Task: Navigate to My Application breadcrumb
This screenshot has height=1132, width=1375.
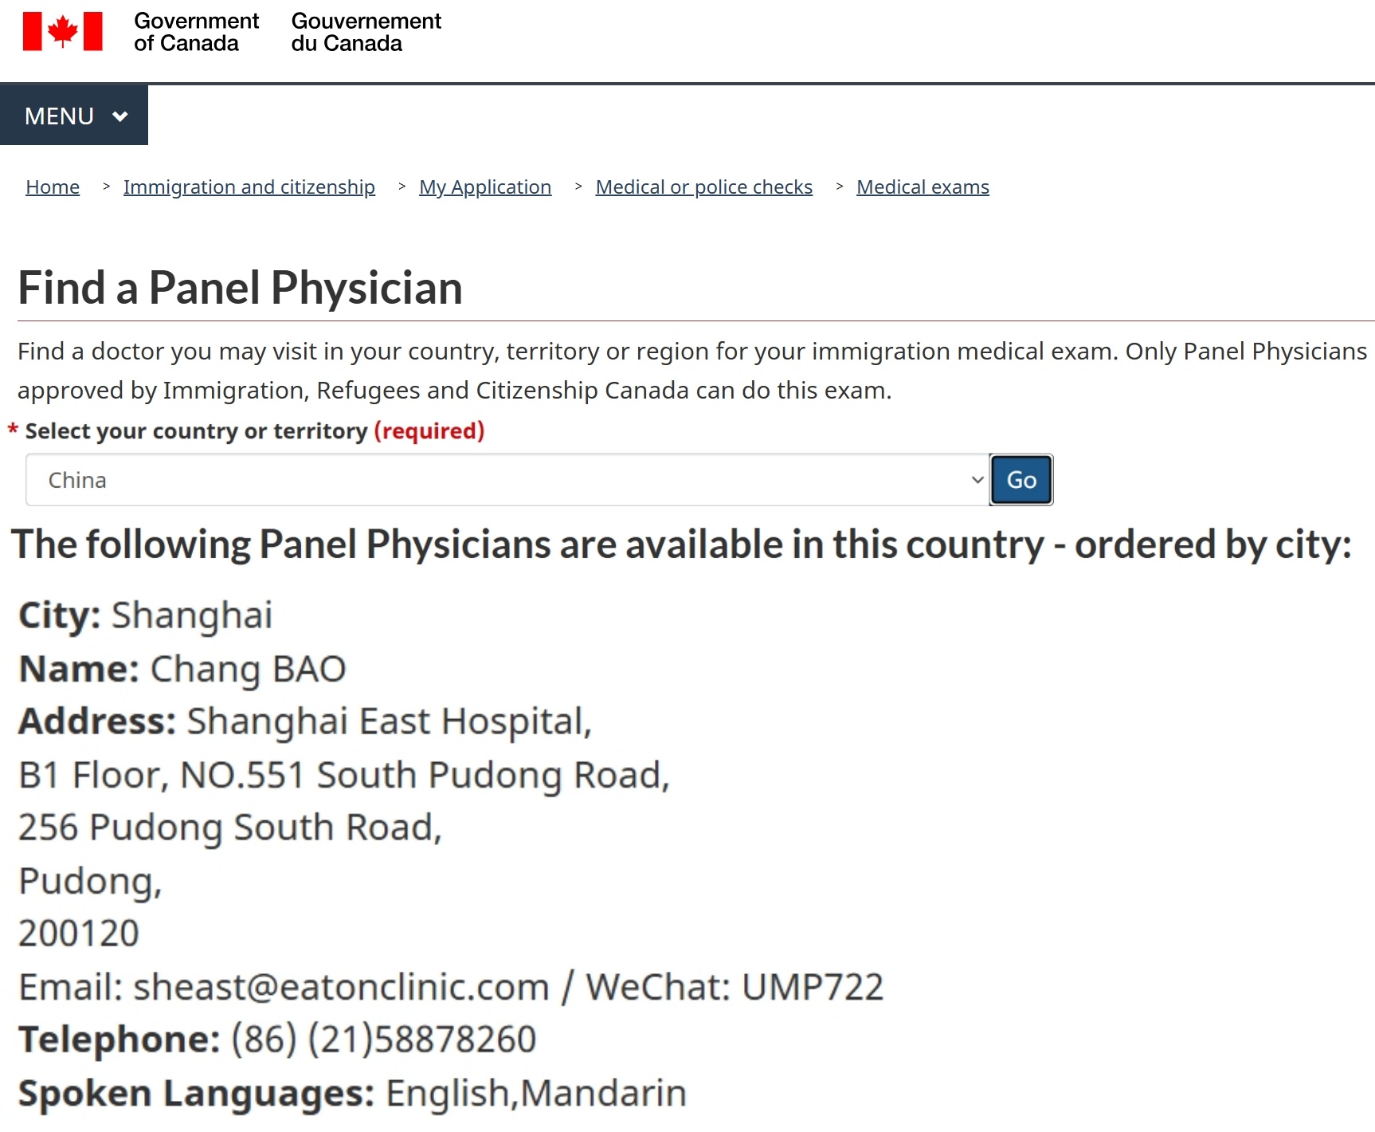Action: [x=485, y=187]
